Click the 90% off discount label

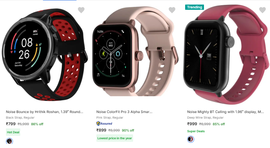128,131
